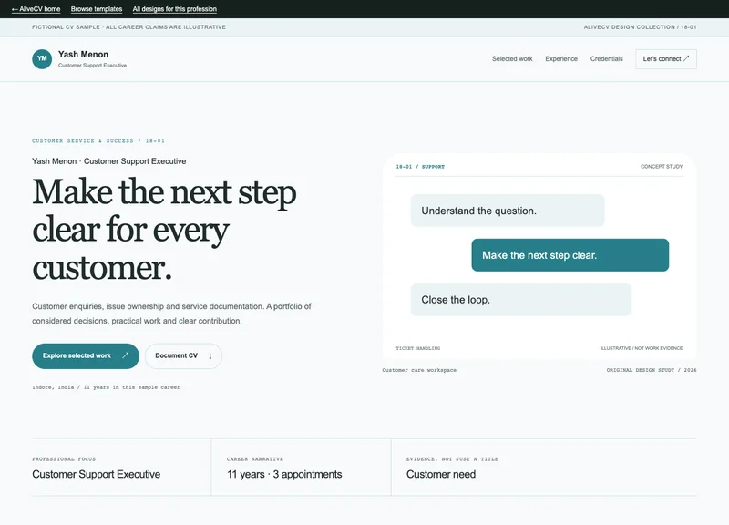Click the Yash Menon name in header
The image size is (729, 525).
[x=83, y=55]
